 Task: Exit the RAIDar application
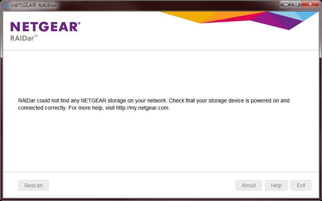coord(301,185)
